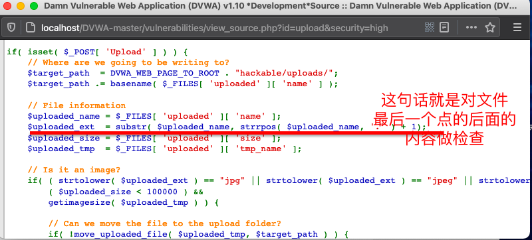Viewport: 532px width, 240px height.
Task: Click the "// Where are we going to be writing to?" comment
Action: 128,62
